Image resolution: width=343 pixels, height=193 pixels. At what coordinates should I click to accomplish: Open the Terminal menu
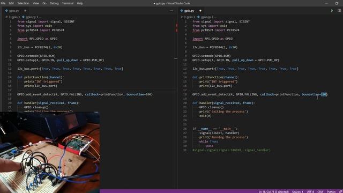coord(68,3)
